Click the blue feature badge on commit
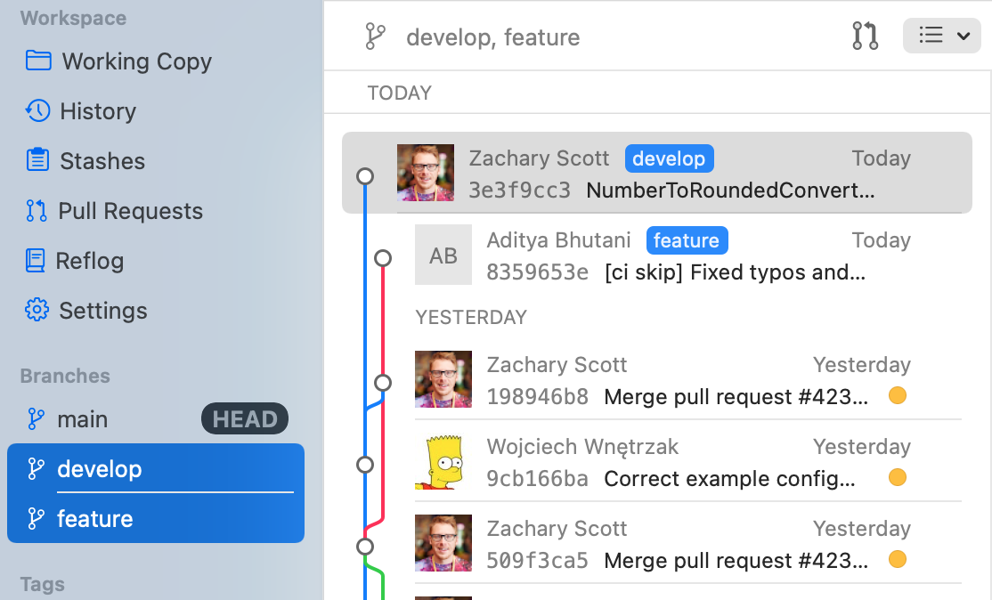Screen dimensions: 992x600 687,240
